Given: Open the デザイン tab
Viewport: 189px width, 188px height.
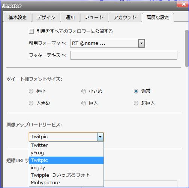Looking at the screenshot, I should (x=46, y=17).
